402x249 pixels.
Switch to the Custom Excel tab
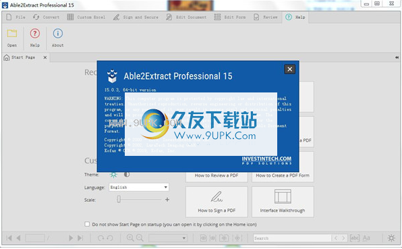[86, 17]
